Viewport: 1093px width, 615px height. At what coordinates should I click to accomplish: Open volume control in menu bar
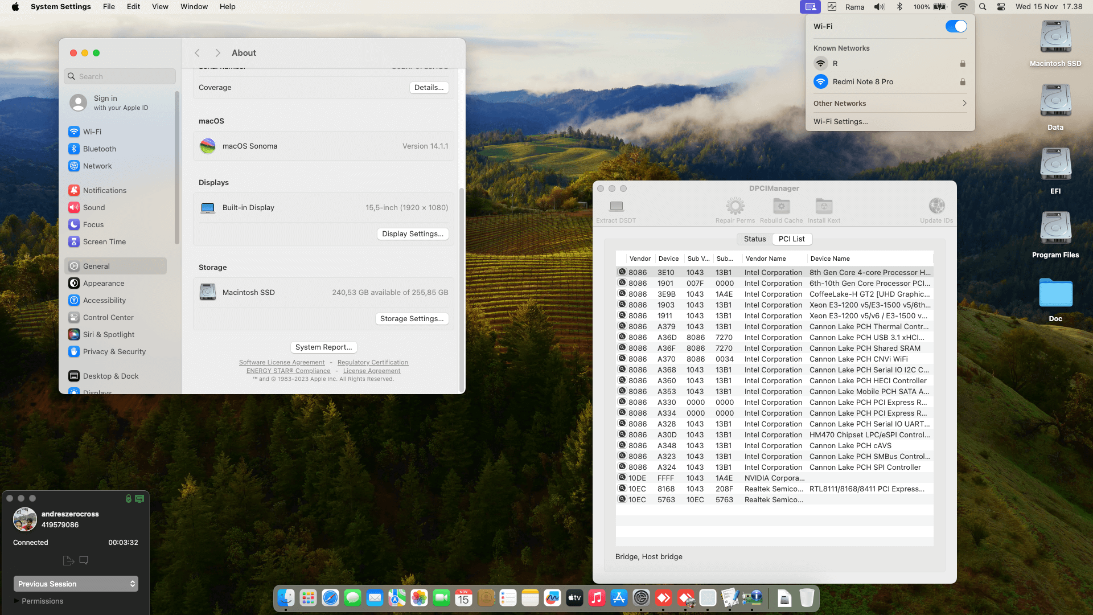pyautogui.click(x=880, y=7)
